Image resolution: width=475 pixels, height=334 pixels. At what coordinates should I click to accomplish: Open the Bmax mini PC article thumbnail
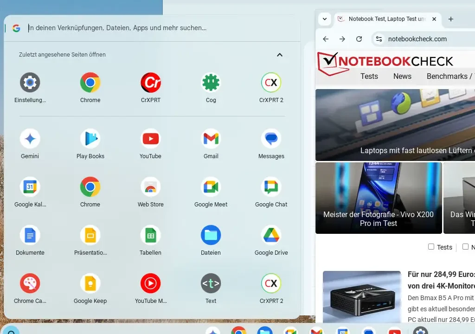(x=362, y=297)
